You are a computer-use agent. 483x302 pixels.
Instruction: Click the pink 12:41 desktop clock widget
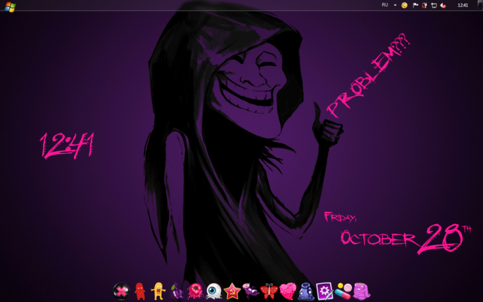point(67,146)
